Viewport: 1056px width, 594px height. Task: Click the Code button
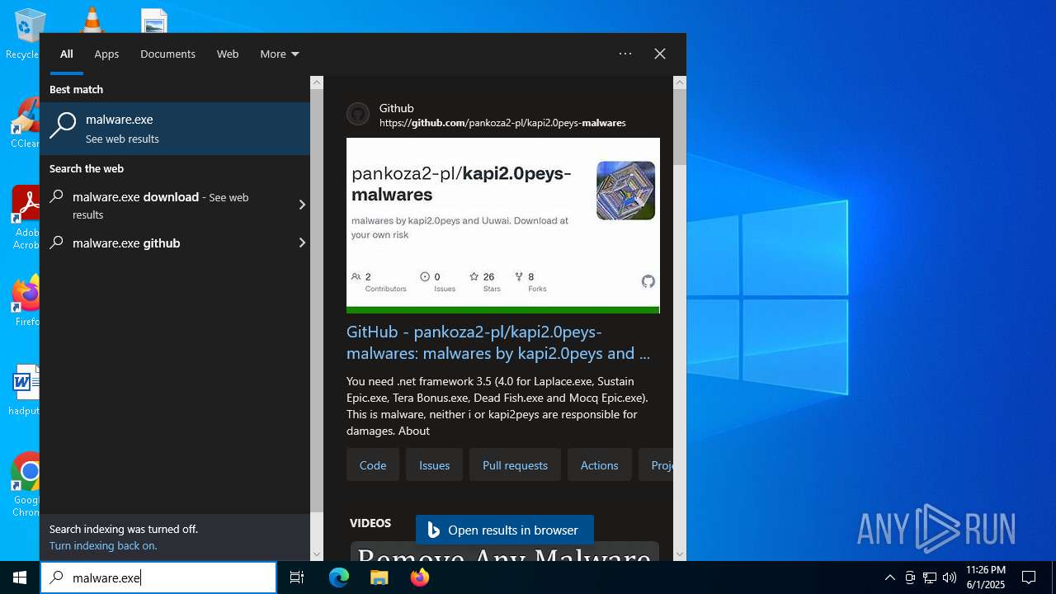tap(373, 465)
